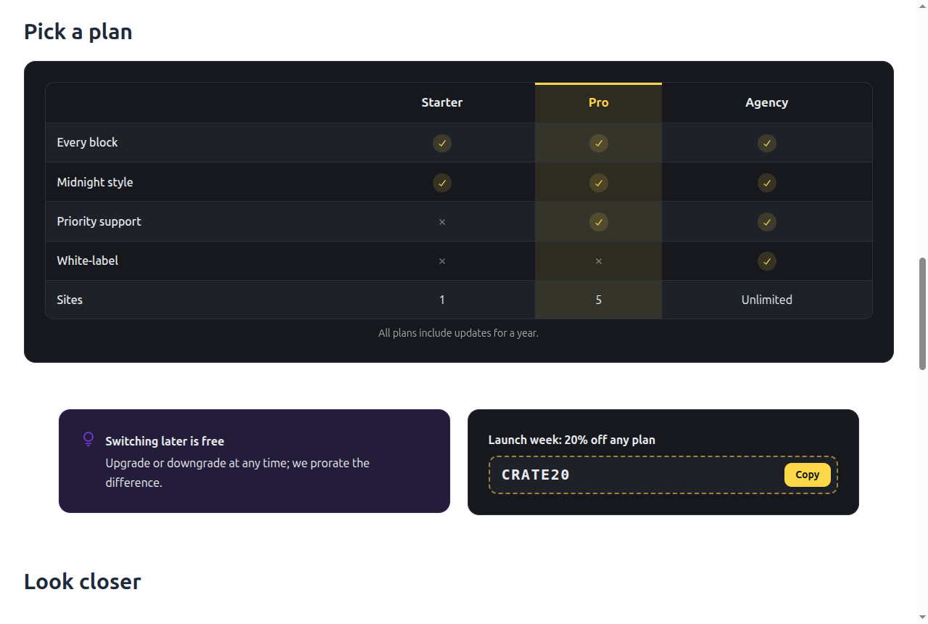Click the Switching later is free title
This screenshot has width=928, height=624.
point(165,441)
